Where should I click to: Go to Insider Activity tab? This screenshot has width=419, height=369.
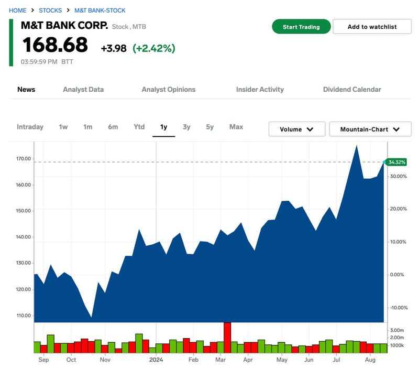(260, 90)
